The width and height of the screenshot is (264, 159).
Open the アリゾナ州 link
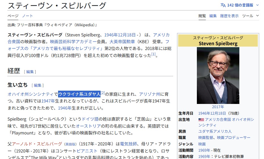(150, 94)
